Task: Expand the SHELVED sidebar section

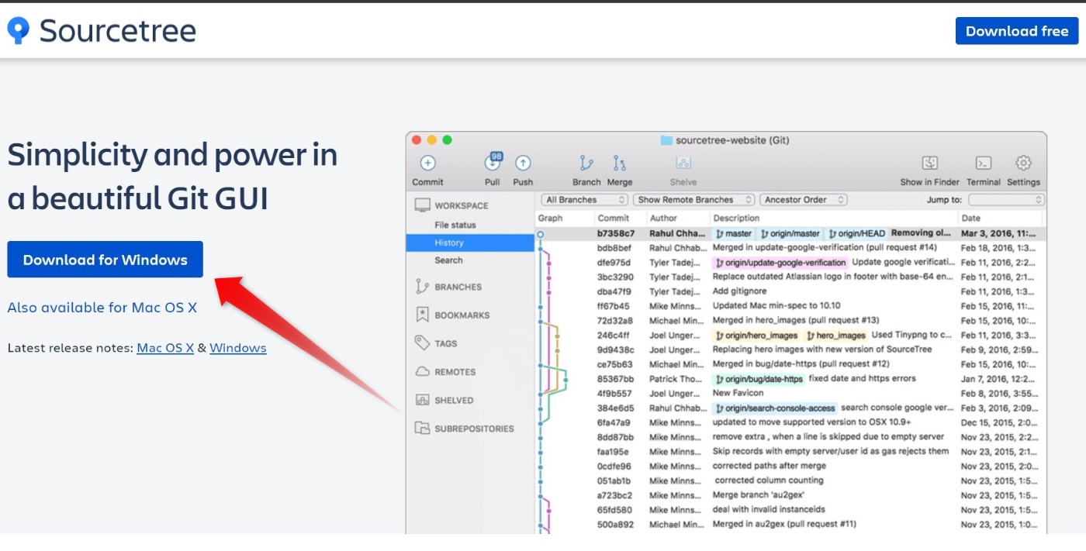Action: tap(454, 401)
